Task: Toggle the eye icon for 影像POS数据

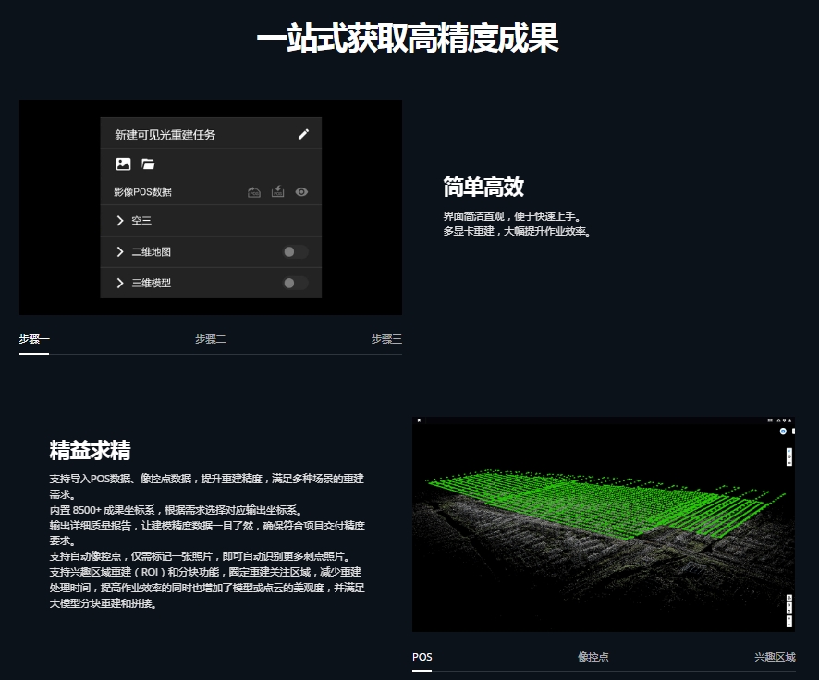Action: pos(301,192)
